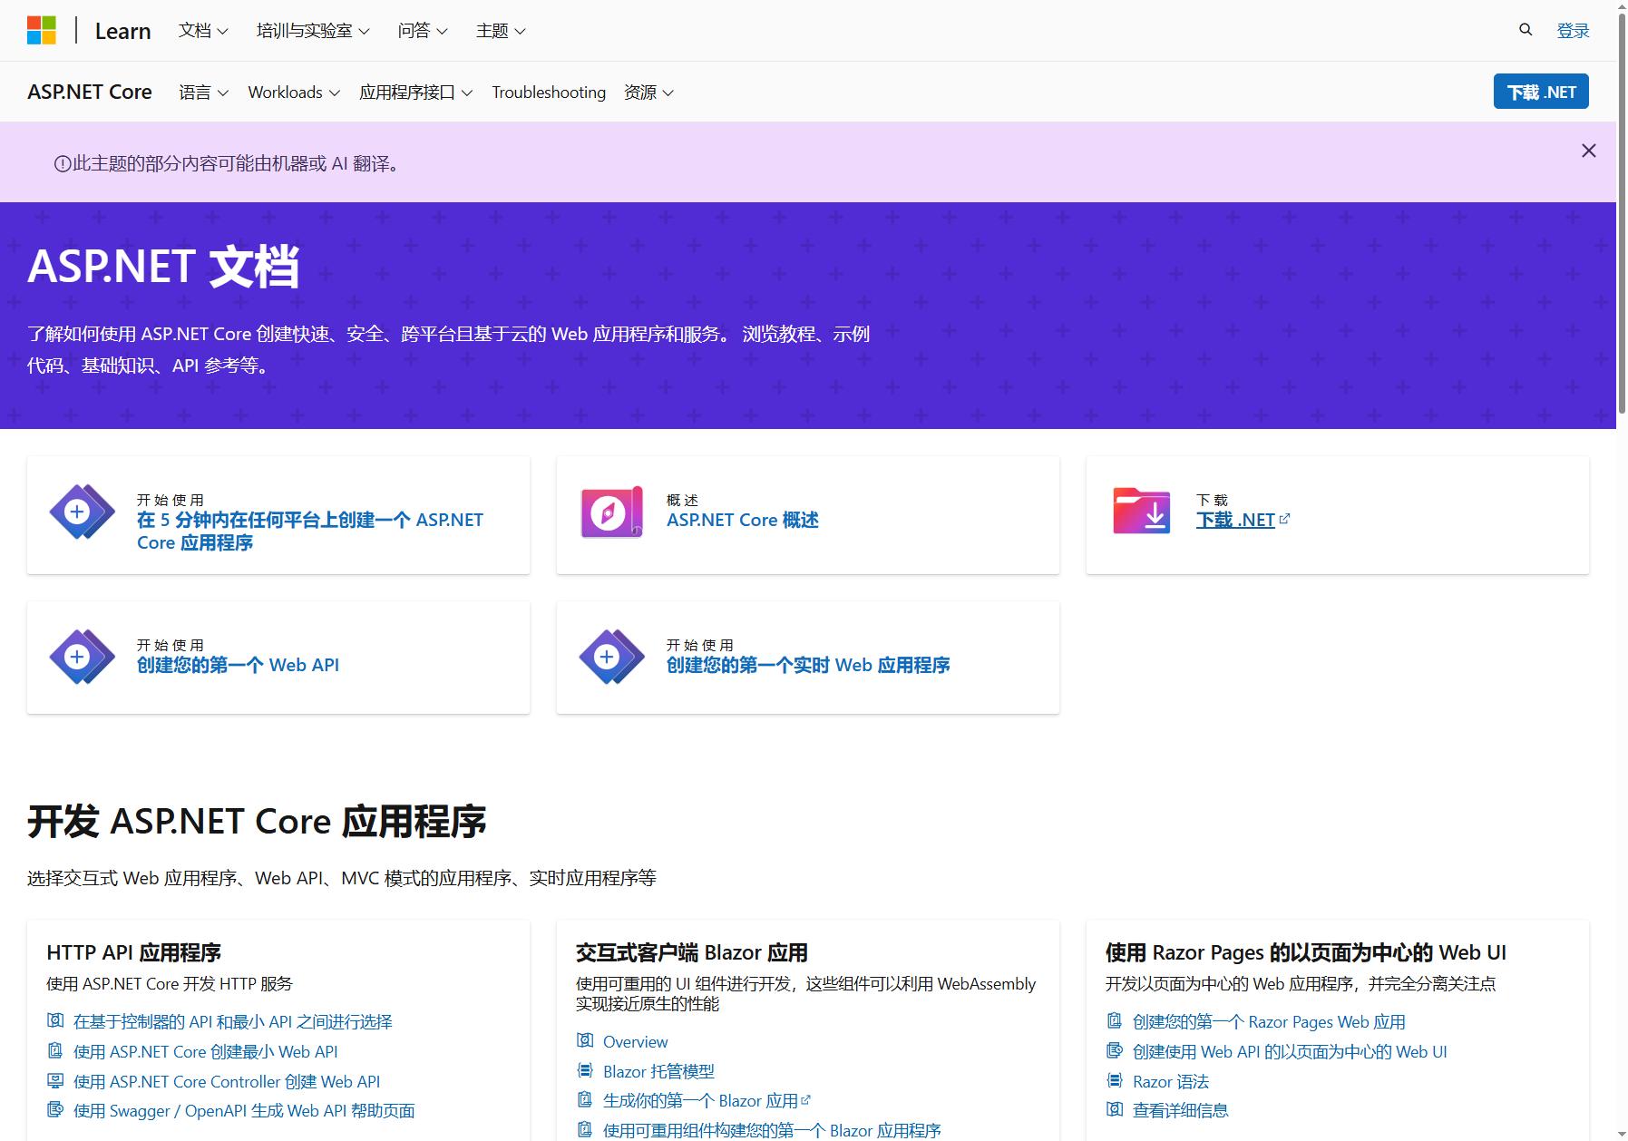Click the 5-minute ASP.NET Core app card icon

[83, 512]
